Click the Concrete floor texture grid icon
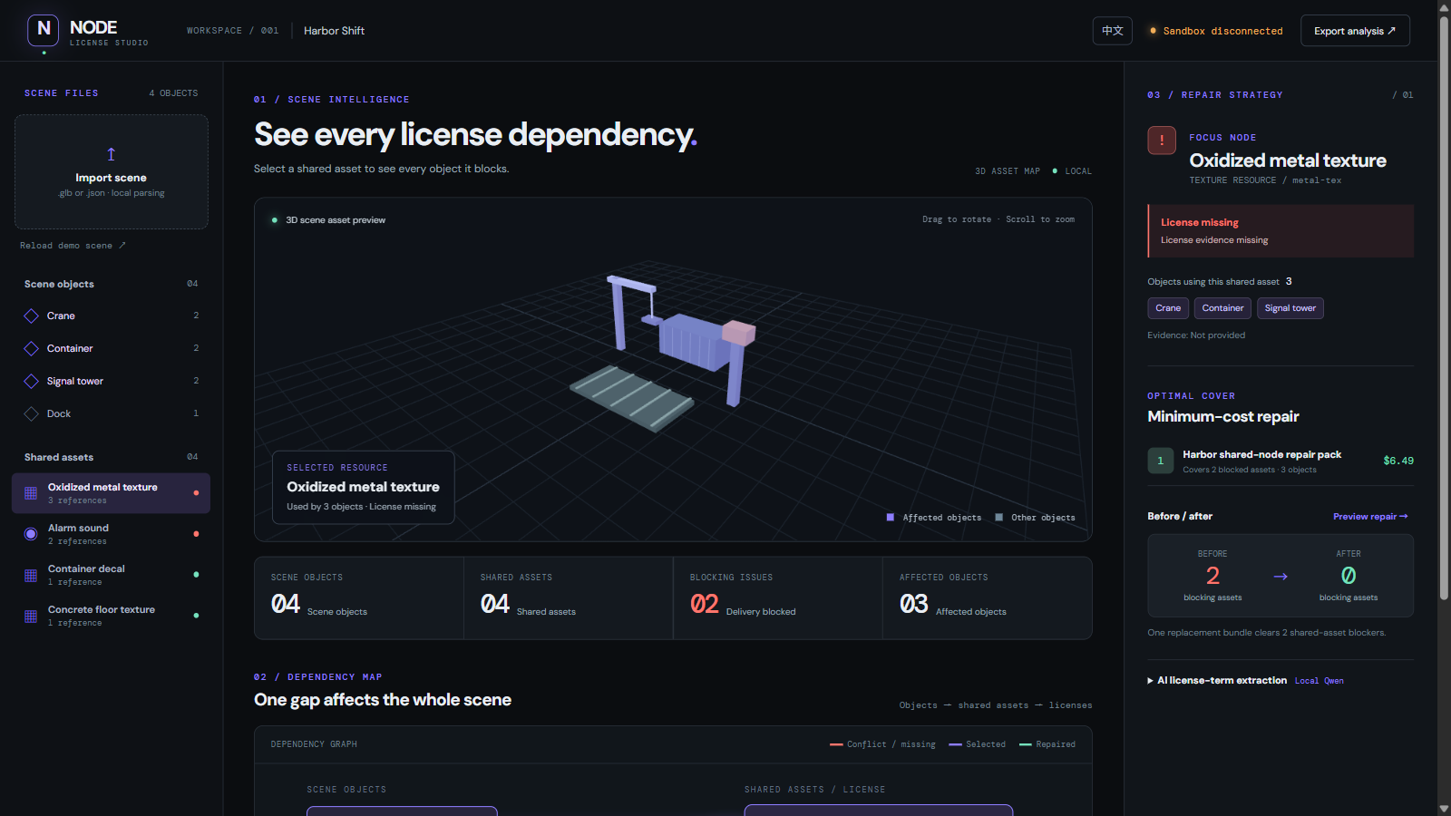The height and width of the screenshot is (816, 1451). point(31,616)
